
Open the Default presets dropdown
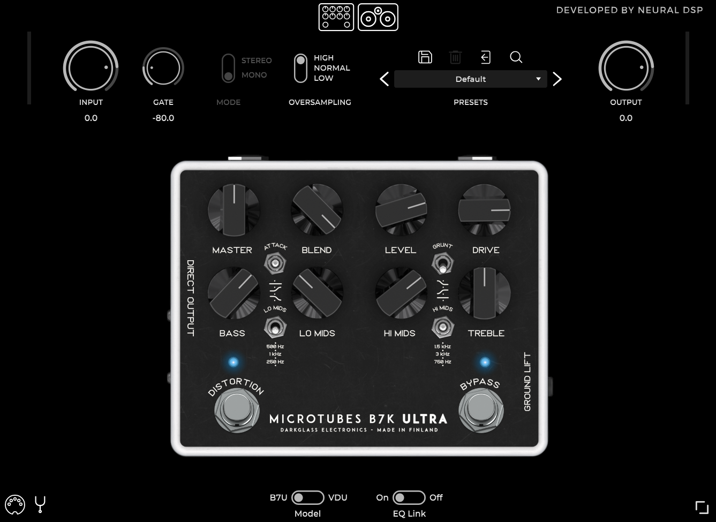tap(471, 79)
